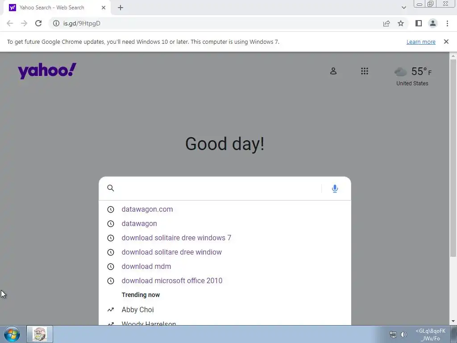
Task: Click the network tray icon
Action: click(393, 335)
